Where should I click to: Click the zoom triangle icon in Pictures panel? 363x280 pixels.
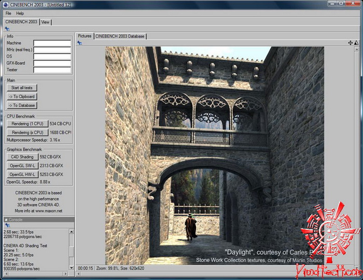(356, 43)
